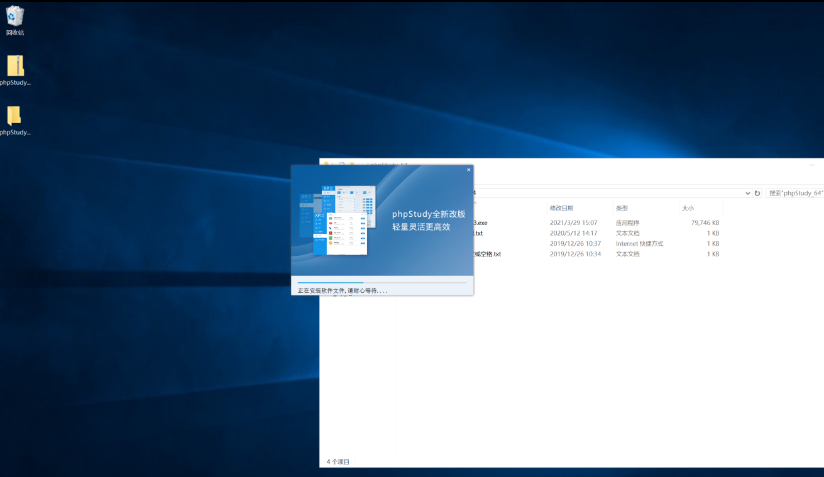The height and width of the screenshot is (477, 824).
Task: Select the phpStudy folder icon on desktop
Action: 15,121
